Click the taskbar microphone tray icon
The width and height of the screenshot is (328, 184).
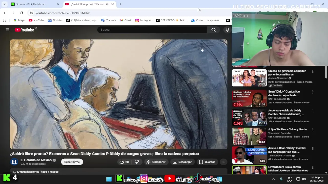click(281, 179)
